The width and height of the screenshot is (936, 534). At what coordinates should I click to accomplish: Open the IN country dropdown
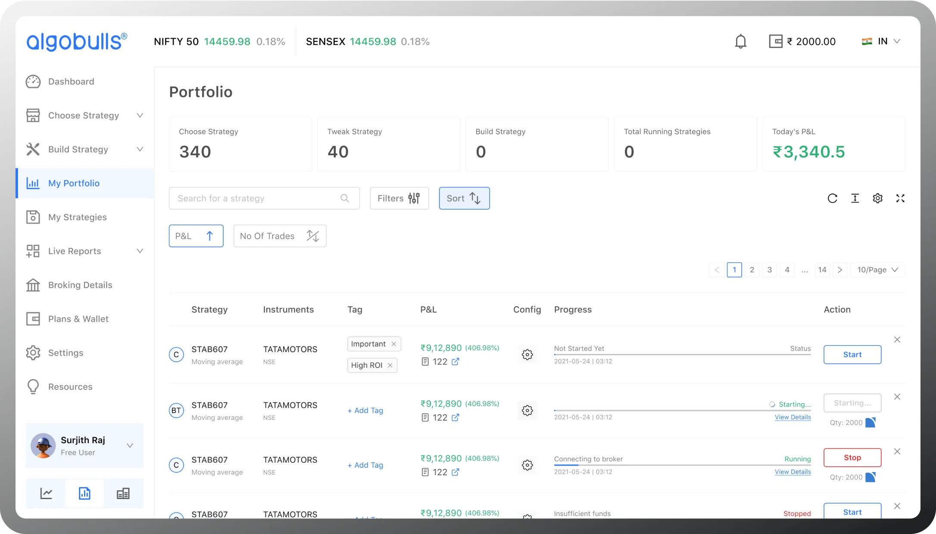click(881, 41)
